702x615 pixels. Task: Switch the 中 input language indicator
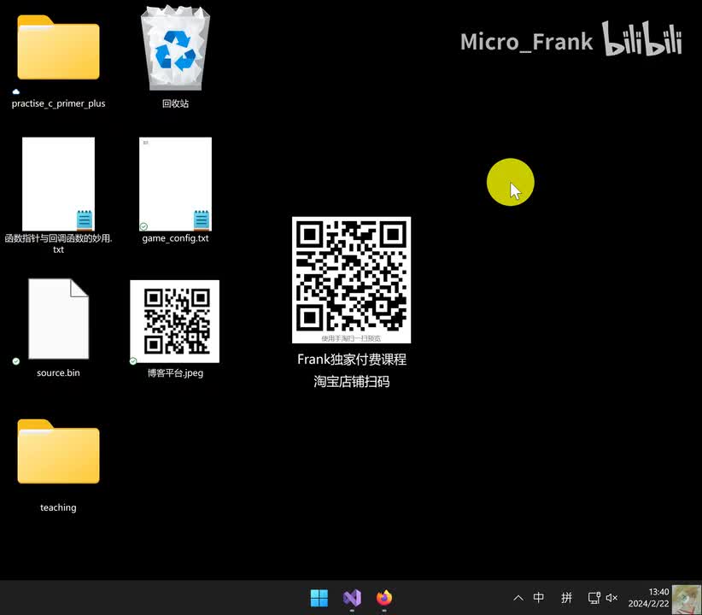point(539,598)
